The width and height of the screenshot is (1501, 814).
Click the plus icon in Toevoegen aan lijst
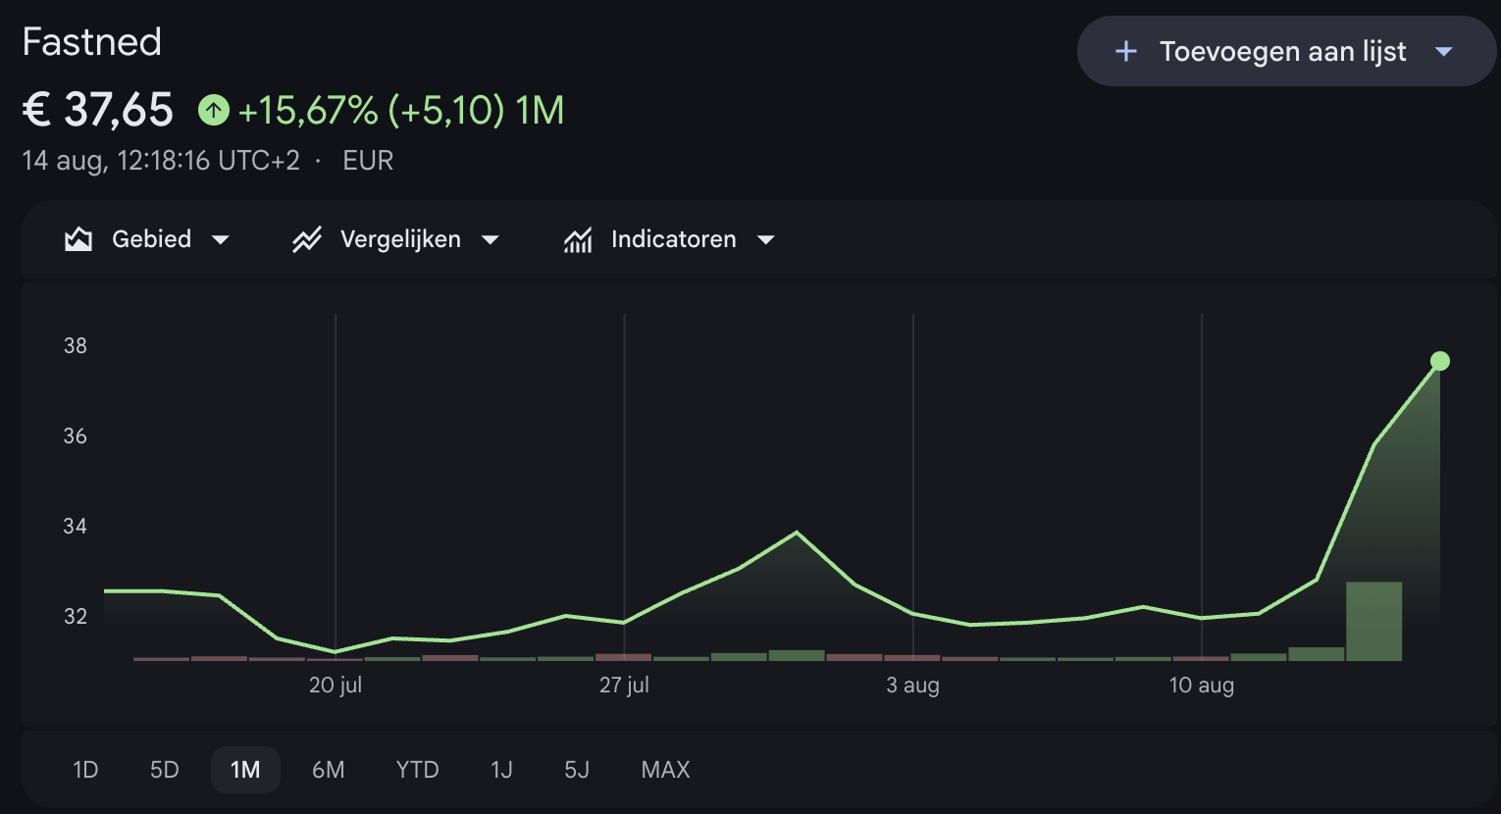point(1126,51)
